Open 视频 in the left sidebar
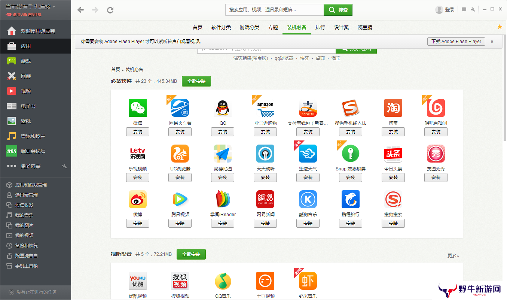Image resolution: width=507 pixels, height=300 pixels. coord(36,91)
